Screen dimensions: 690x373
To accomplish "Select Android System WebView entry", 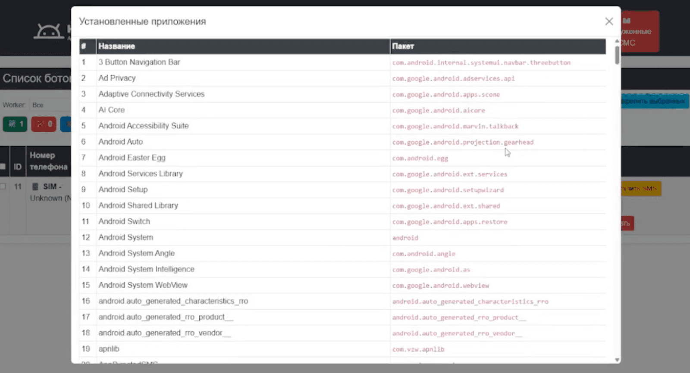I will click(143, 285).
